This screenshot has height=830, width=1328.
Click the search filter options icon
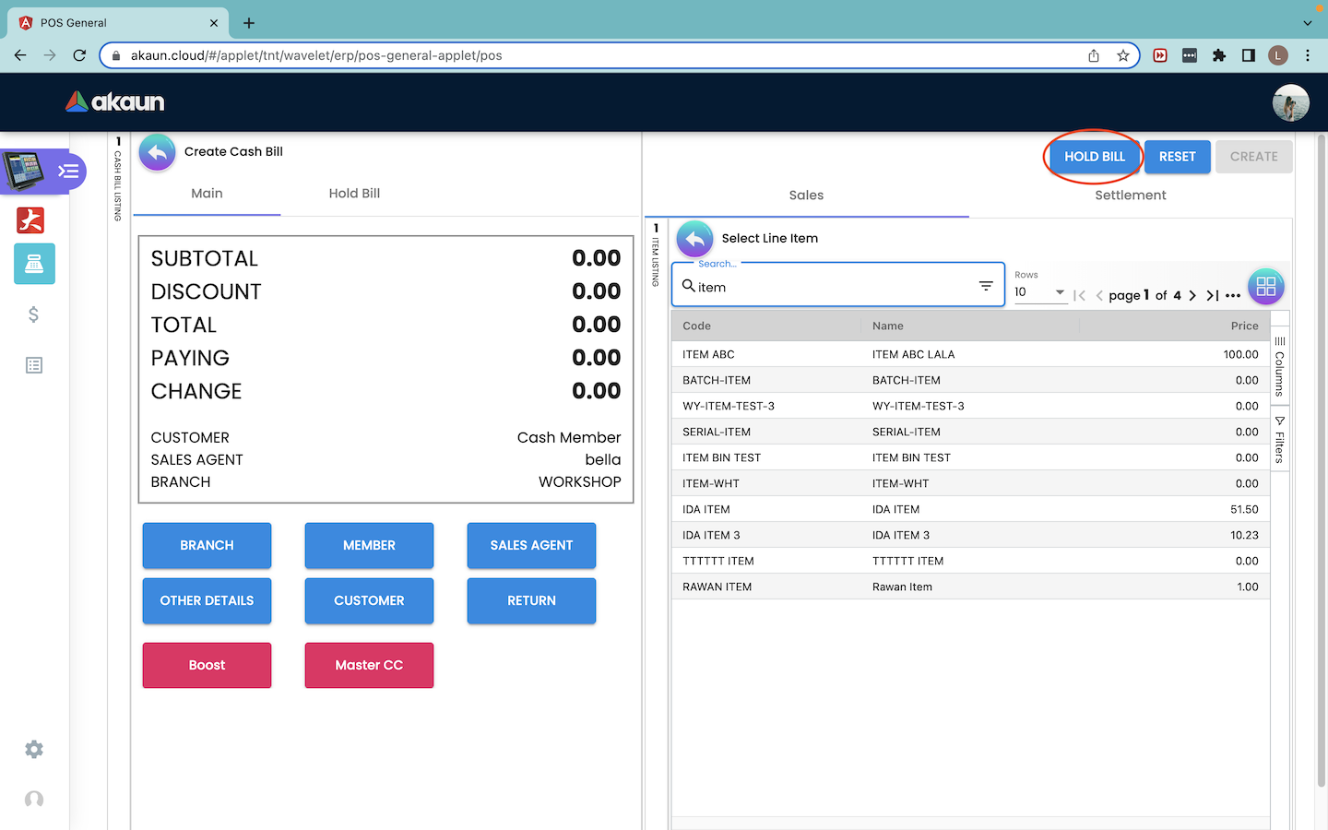coord(986,287)
